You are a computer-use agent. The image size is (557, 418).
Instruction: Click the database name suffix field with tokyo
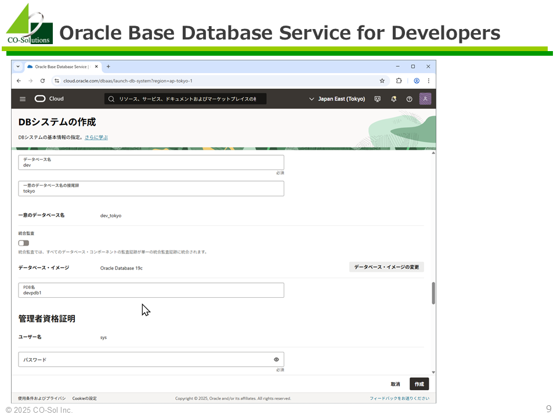pos(151,188)
